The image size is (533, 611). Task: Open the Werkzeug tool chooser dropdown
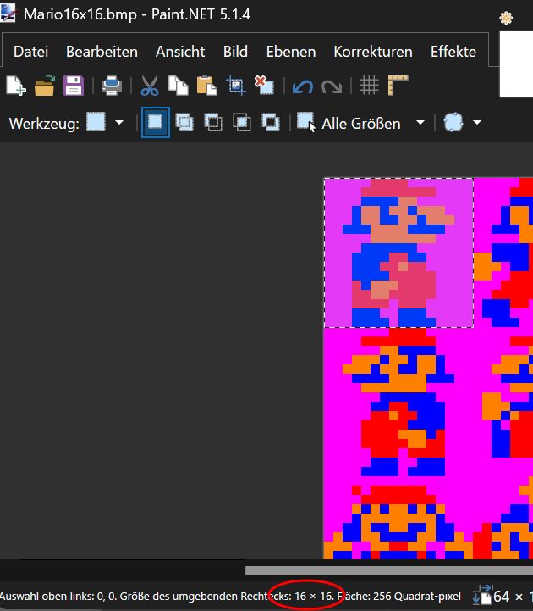click(x=118, y=123)
